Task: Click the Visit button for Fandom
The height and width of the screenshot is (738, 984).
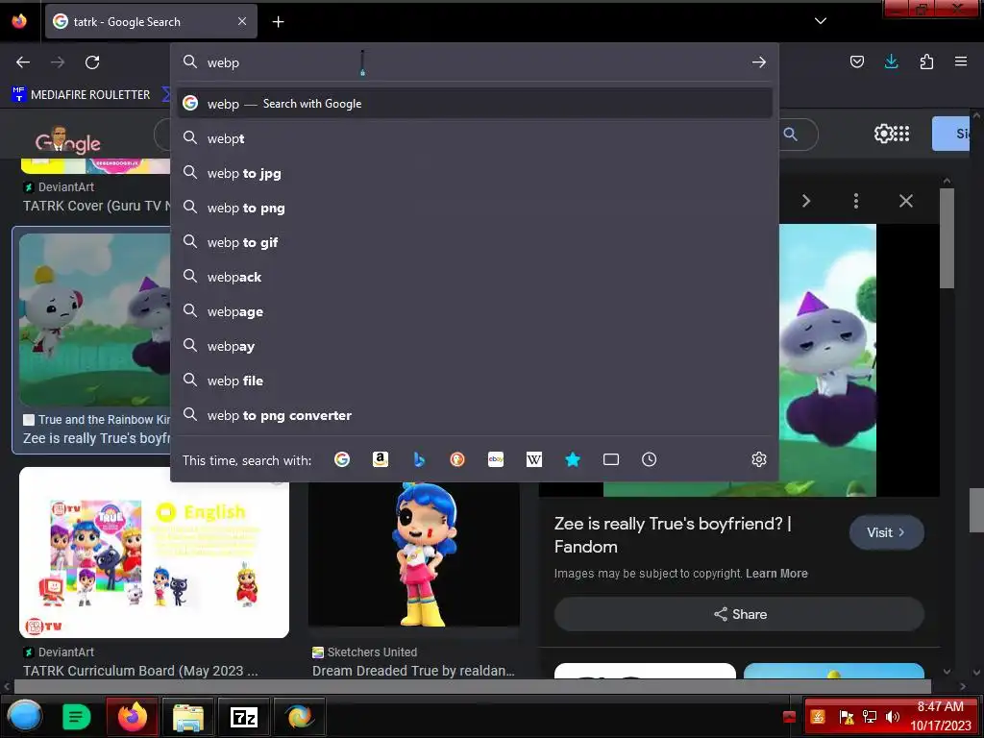Action: click(x=886, y=532)
